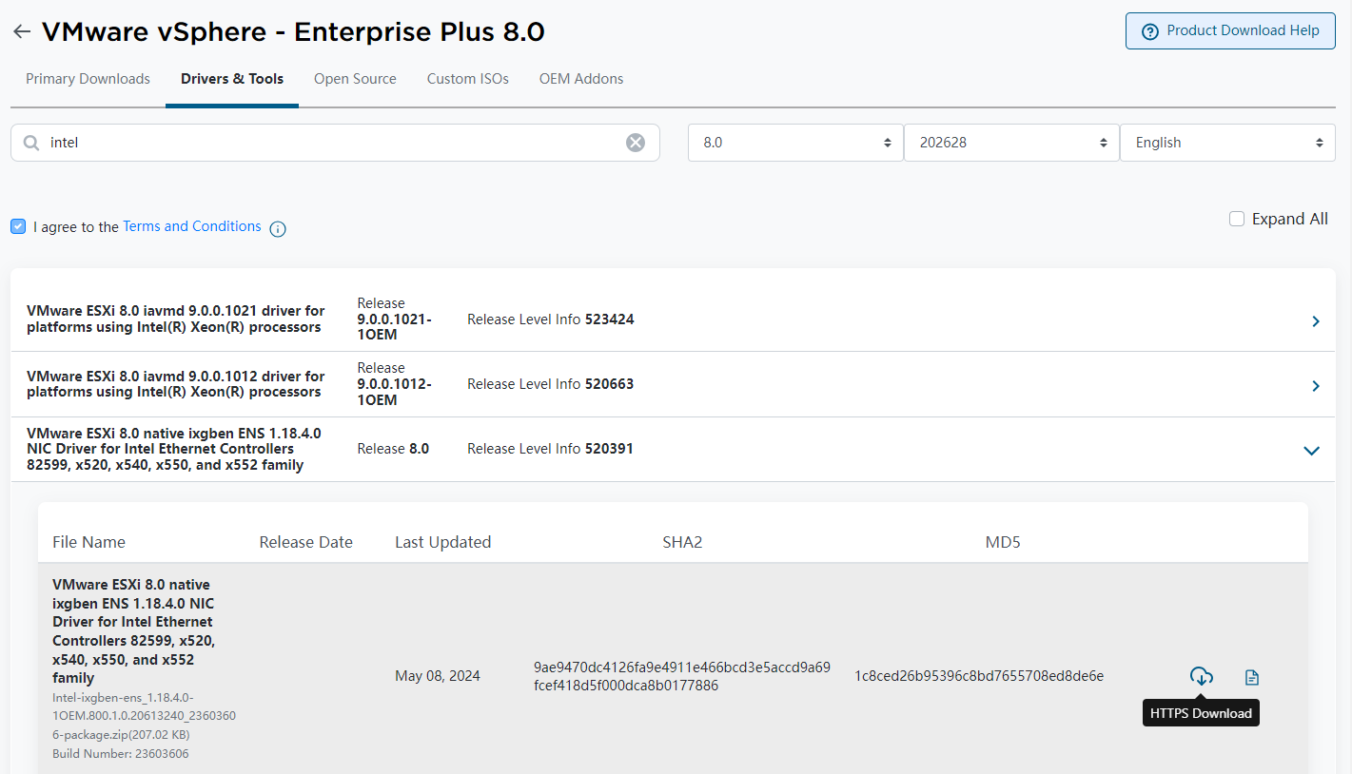Screen dimensions: 1352x774
Task: Click Release Level Info 520391
Action: coord(550,449)
